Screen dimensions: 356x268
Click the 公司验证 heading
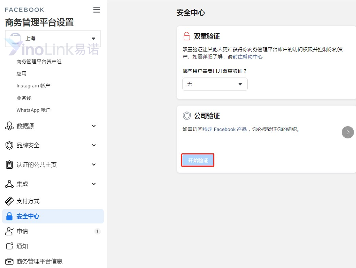click(x=207, y=116)
